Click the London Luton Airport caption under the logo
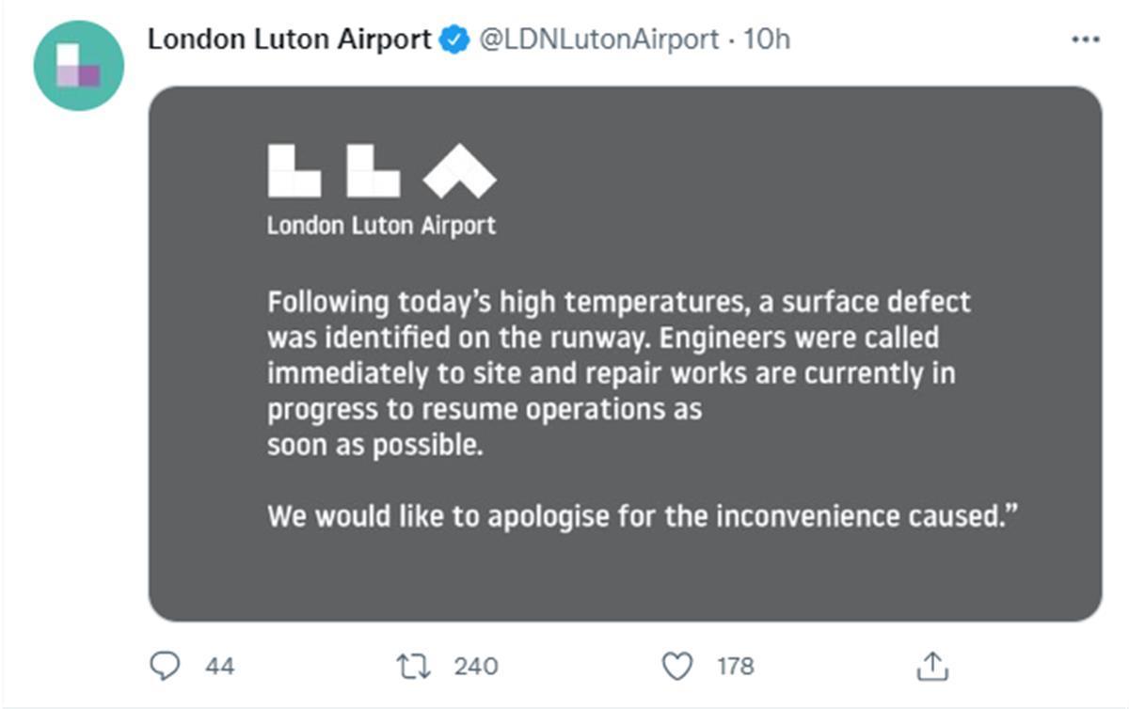The width and height of the screenshot is (1129, 709). click(x=380, y=227)
